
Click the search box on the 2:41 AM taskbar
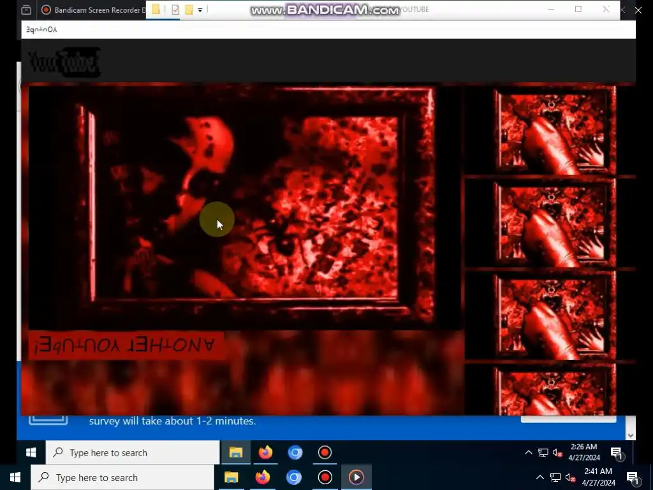tap(122, 477)
